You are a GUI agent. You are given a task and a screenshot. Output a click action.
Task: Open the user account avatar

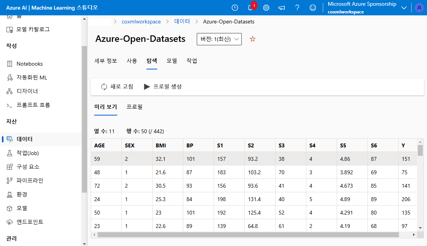(419, 8)
